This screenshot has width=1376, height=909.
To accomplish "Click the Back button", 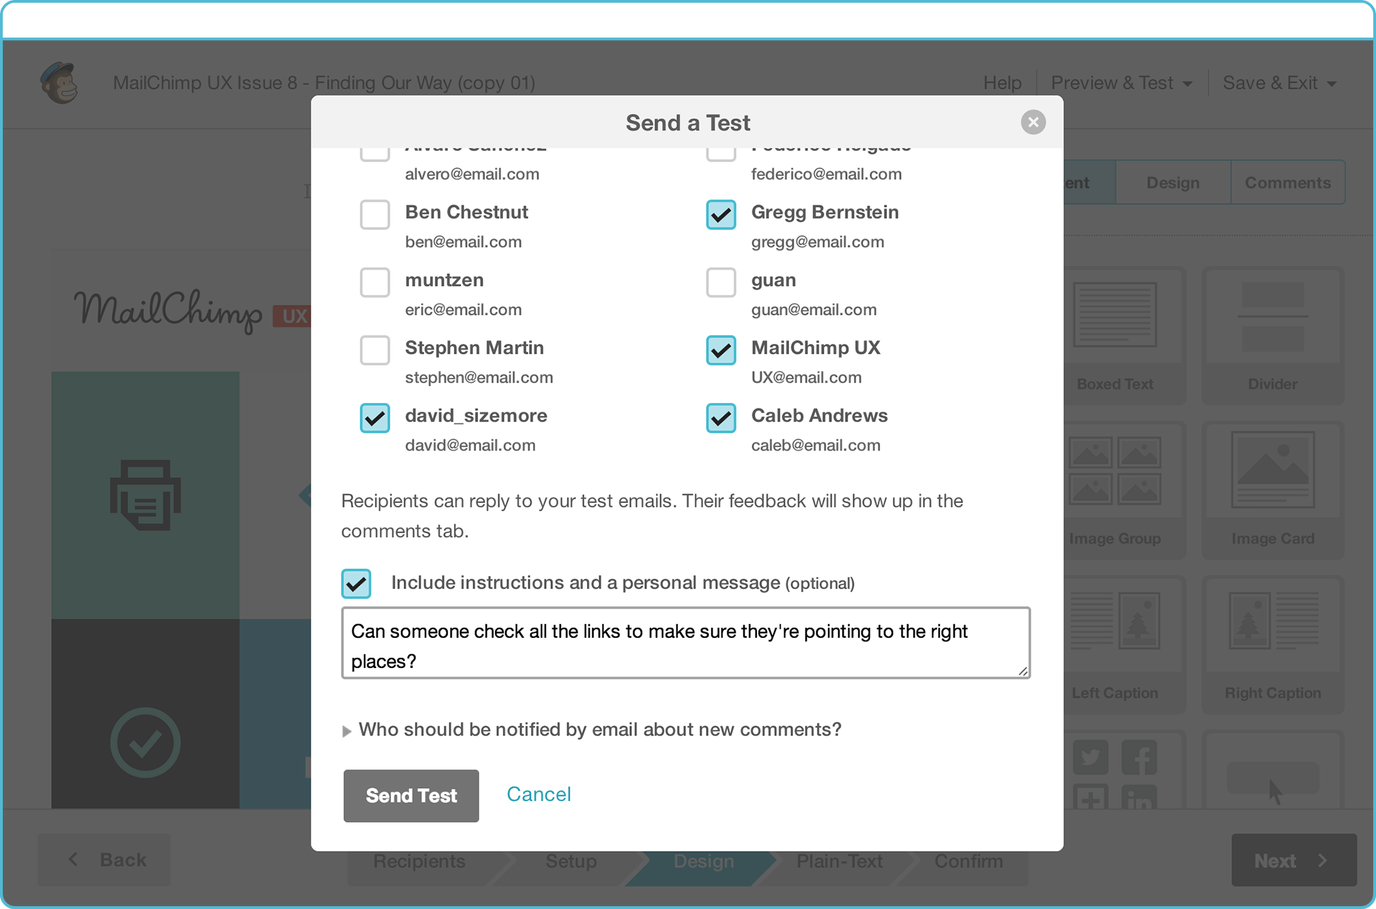I will pyautogui.click(x=104, y=860).
